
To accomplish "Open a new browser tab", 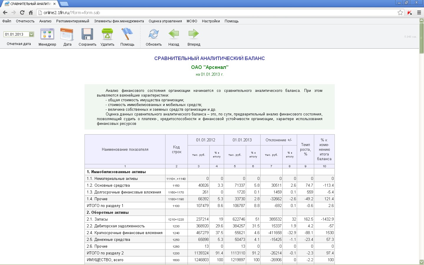I will click(x=64, y=4).
